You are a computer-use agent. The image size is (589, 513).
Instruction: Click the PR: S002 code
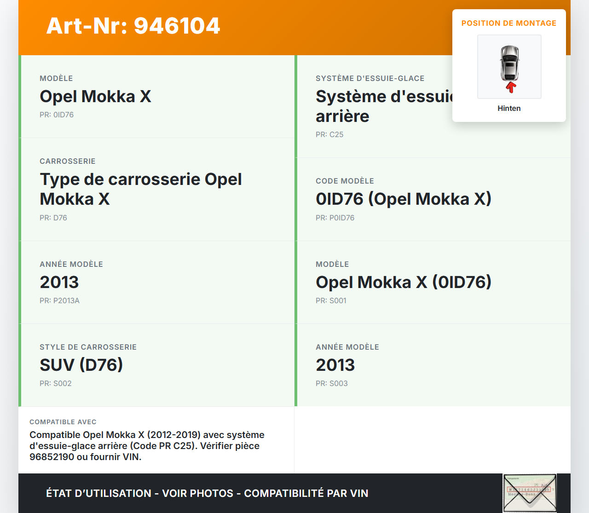[x=56, y=383]
